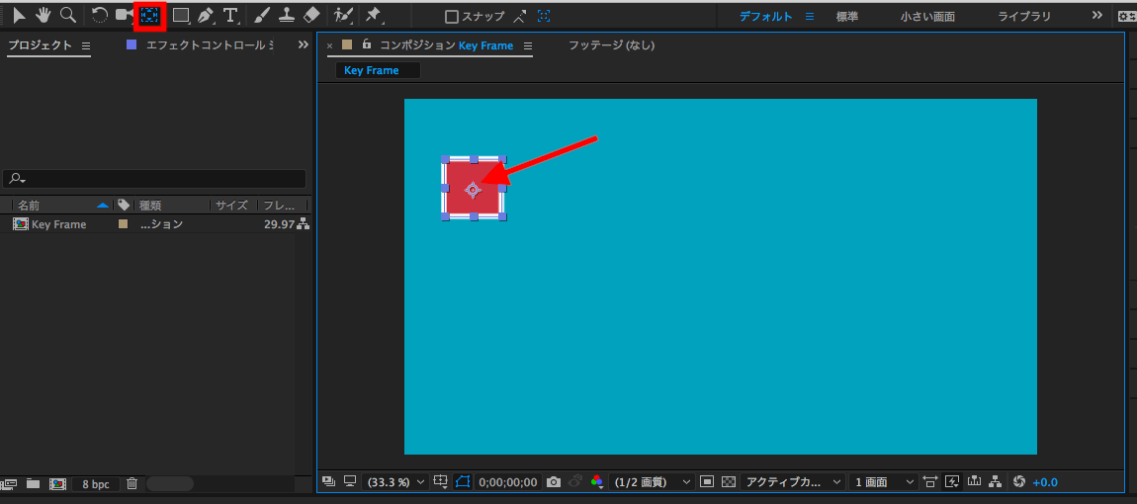Open project flowchart icon beside 29.97
This screenshot has width=1137, height=504.
click(304, 224)
